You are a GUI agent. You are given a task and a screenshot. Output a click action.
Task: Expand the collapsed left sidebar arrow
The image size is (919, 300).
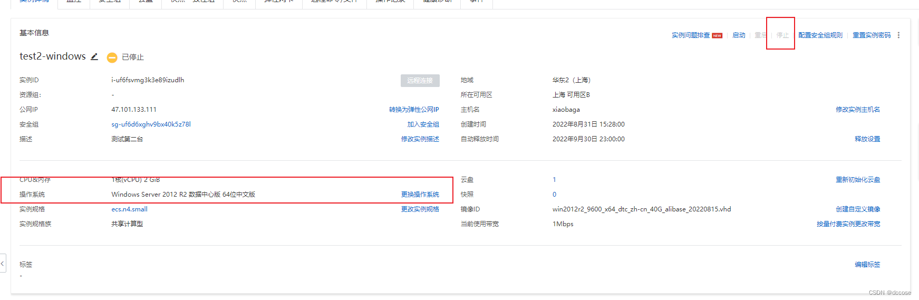click(x=3, y=263)
